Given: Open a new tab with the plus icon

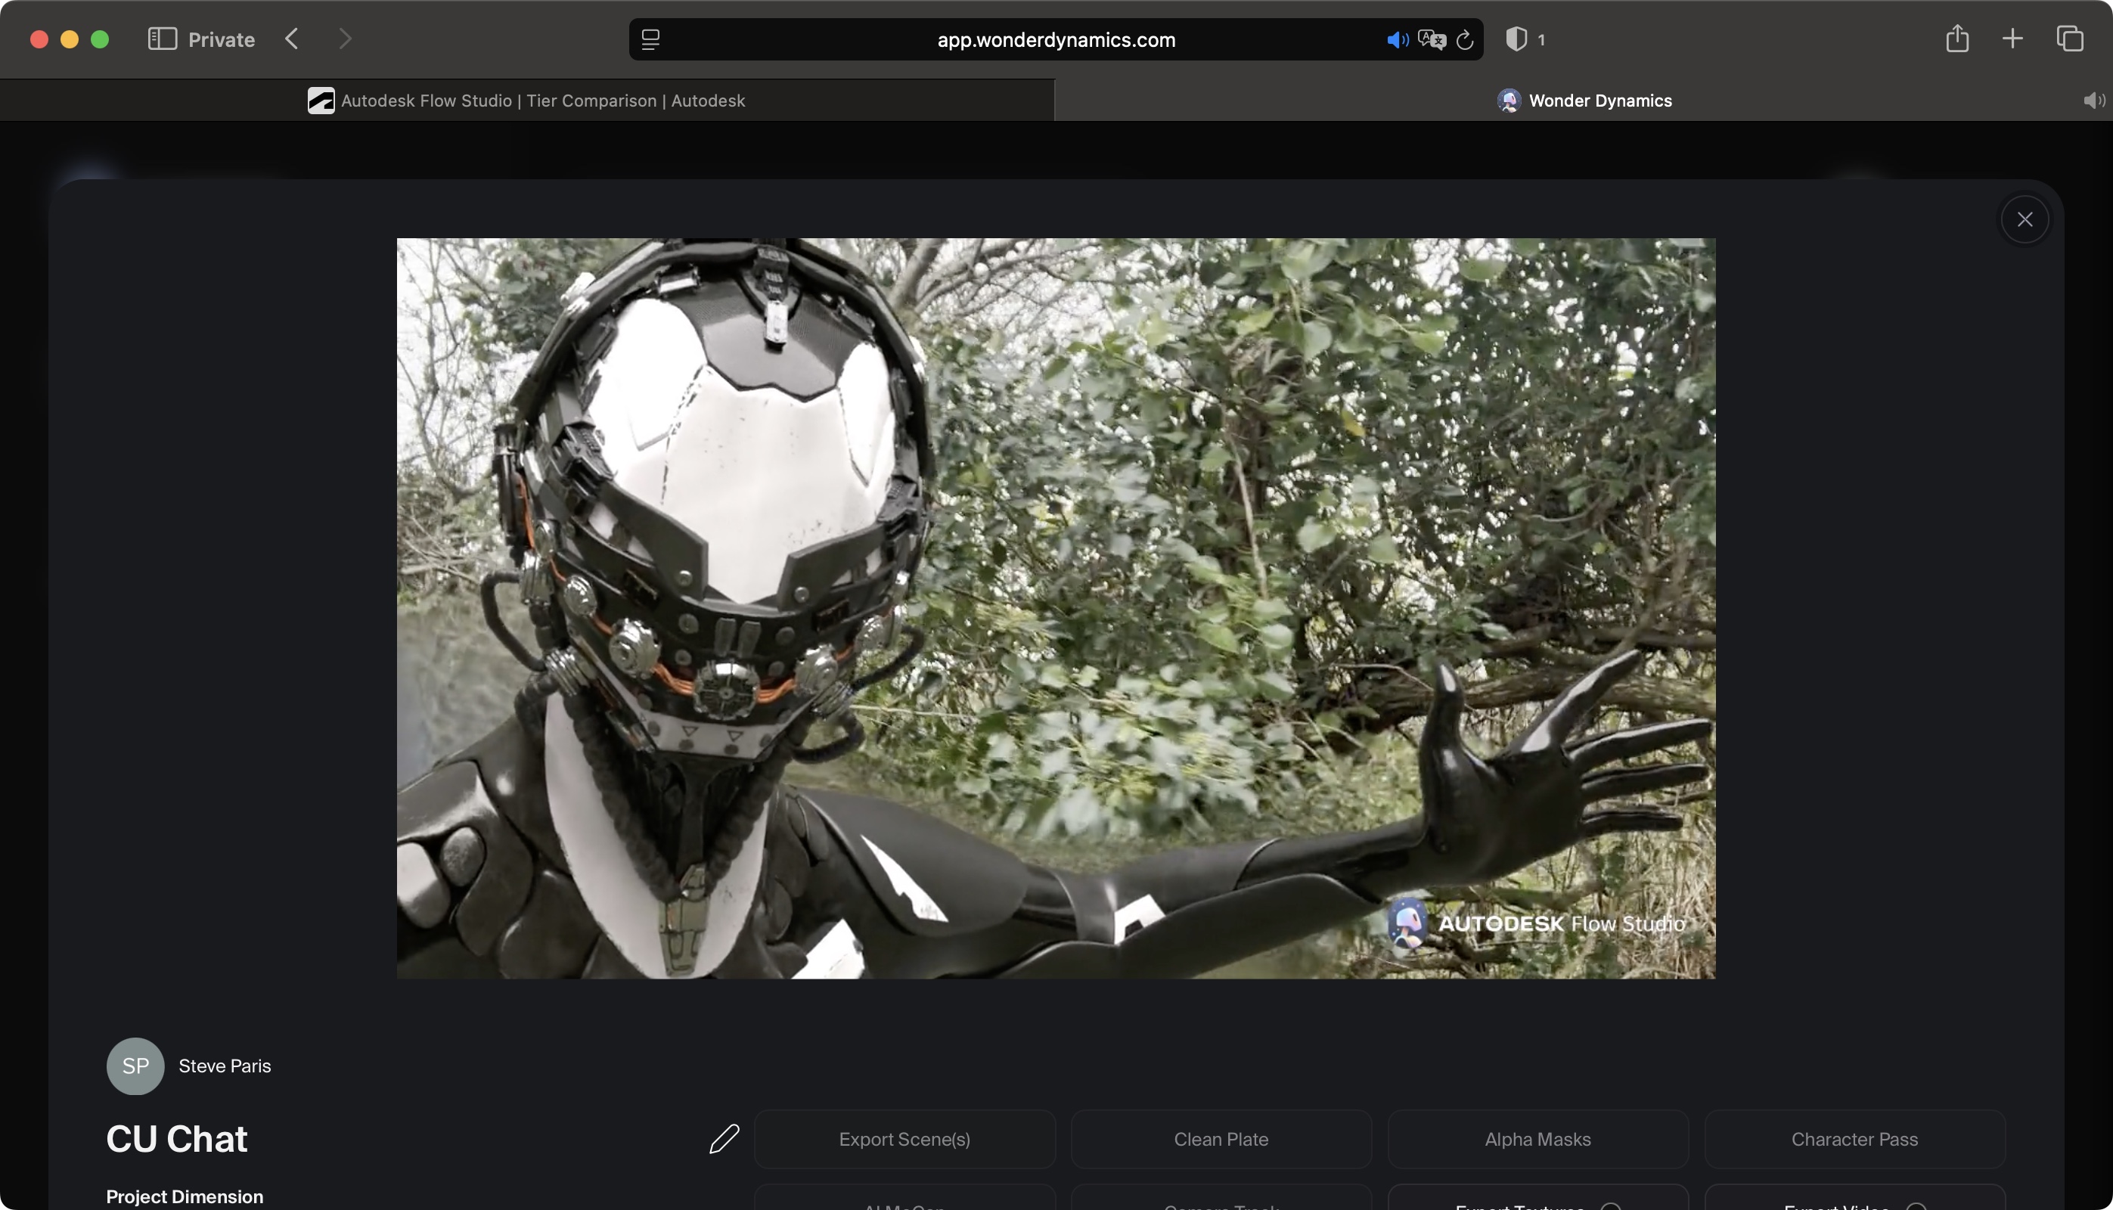Looking at the screenshot, I should 2013,39.
